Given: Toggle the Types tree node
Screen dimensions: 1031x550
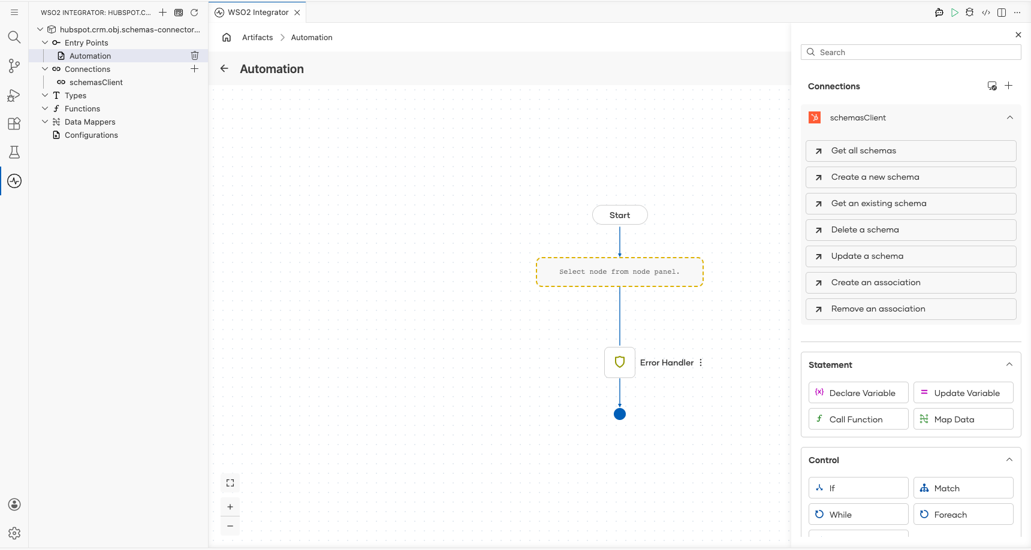Looking at the screenshot, I should click(x=45, y=95).
